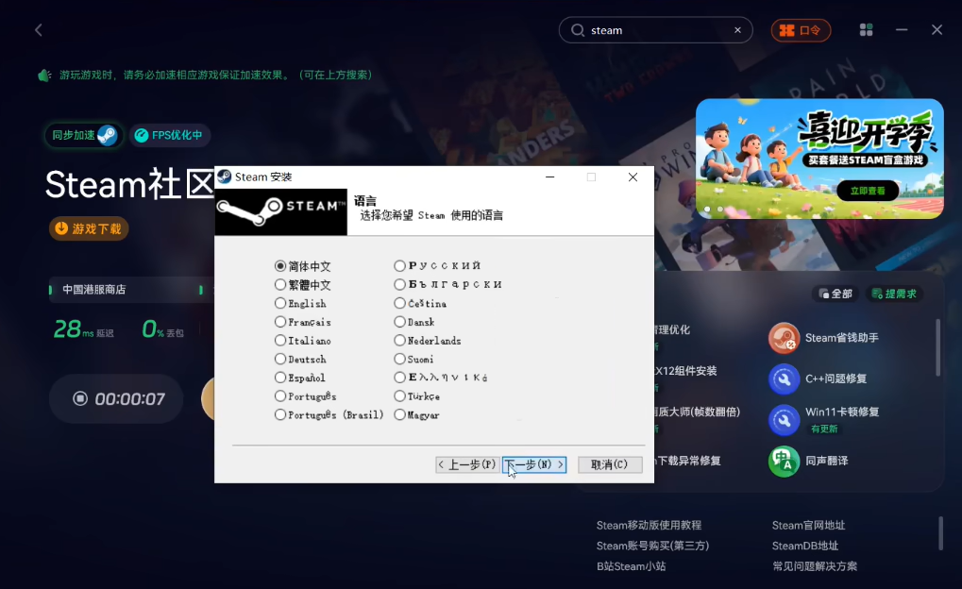The image size is (962, 589).
Task: Open C++问题修复 tool icon
Action: 784,379
